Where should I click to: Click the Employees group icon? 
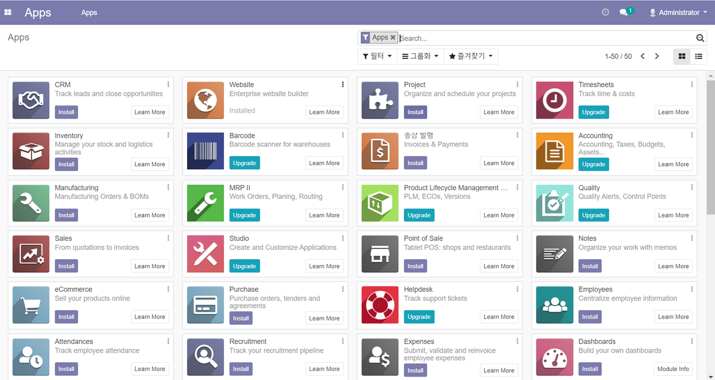click(554, 305)
